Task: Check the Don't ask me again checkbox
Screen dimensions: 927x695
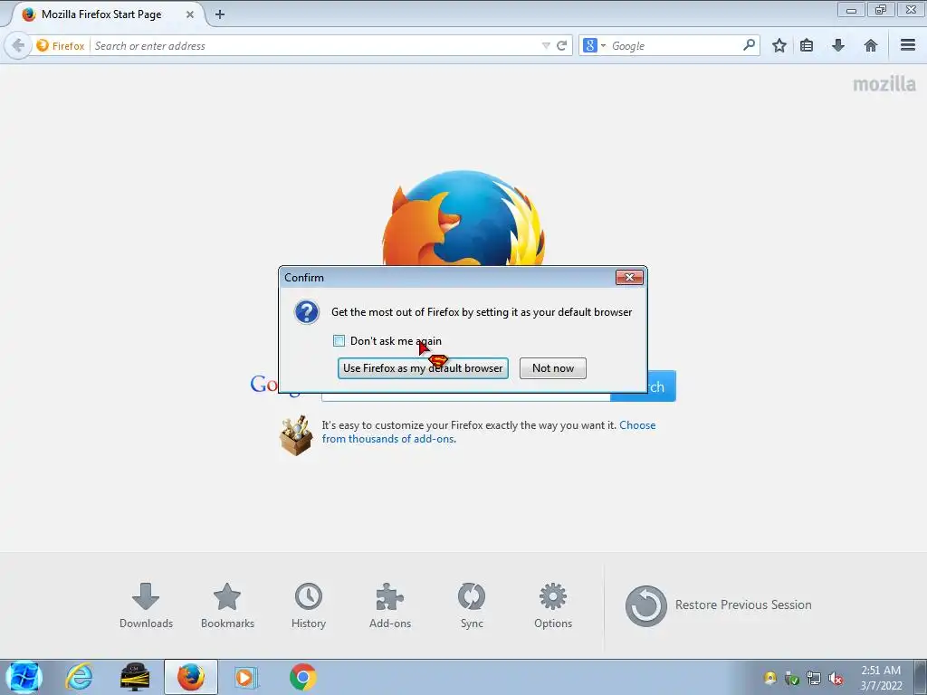Action: coord(339,341)
